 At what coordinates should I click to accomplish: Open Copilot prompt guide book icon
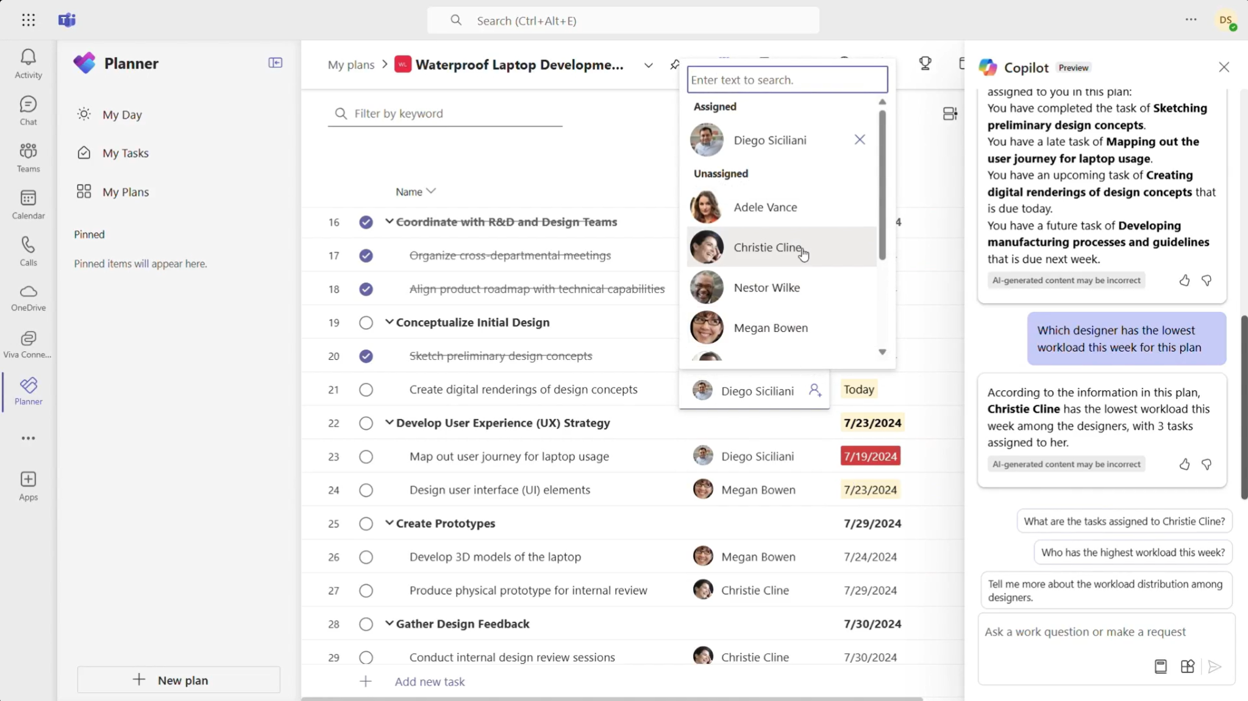click(x=1161, y=667)
